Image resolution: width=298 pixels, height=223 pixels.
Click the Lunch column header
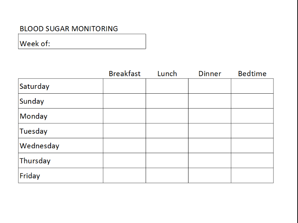pos(167,74)
